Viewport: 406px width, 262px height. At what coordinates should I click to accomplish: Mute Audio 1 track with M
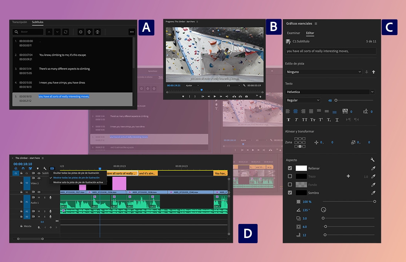point(39,197)
